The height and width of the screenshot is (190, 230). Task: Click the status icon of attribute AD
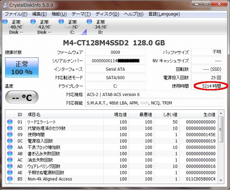pyautogui.click(x=10, y=166)
